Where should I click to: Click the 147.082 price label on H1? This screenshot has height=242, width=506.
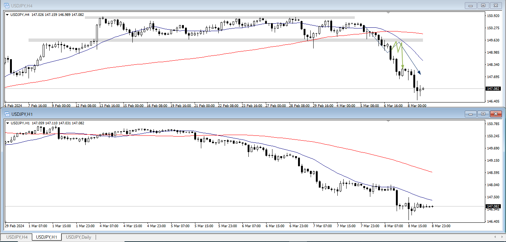tap(493, 206)
